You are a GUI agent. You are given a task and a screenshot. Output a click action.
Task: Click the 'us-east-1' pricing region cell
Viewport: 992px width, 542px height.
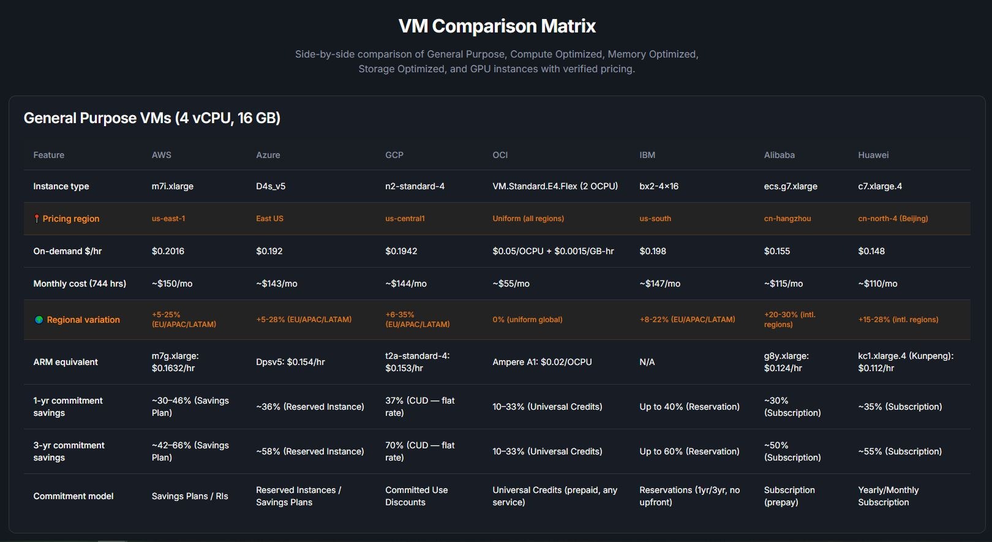(x=168, y=219)
